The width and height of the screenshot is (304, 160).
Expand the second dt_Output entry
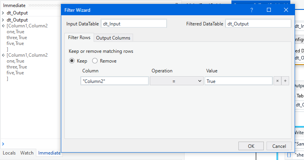[3, 20]
